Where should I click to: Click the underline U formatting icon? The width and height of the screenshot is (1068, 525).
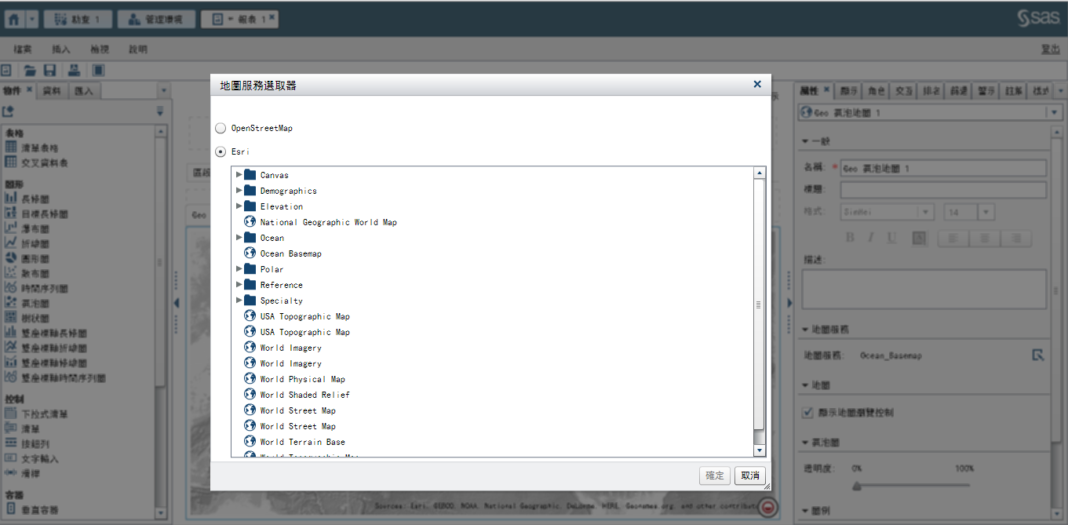tap(891, 238)
